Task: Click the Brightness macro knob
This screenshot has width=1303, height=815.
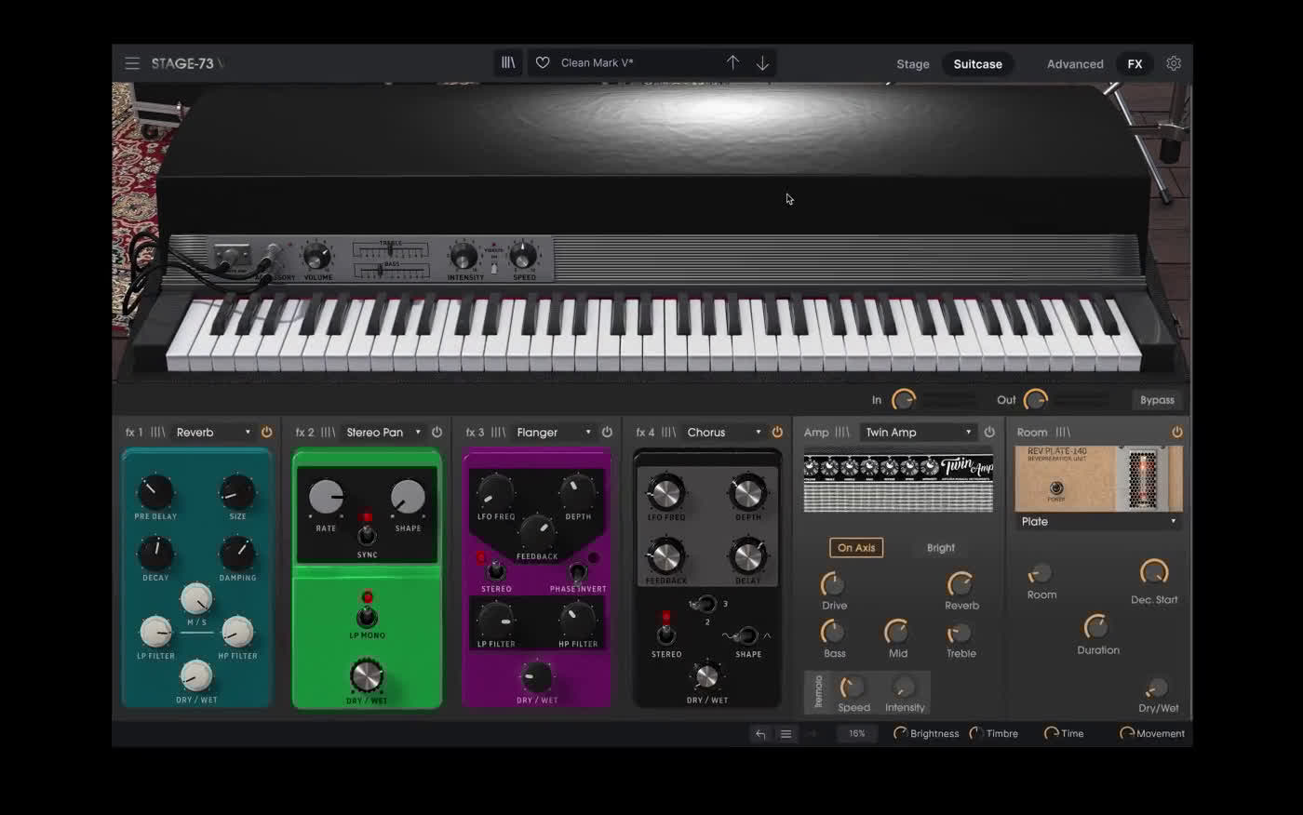Action: (900, 734)
